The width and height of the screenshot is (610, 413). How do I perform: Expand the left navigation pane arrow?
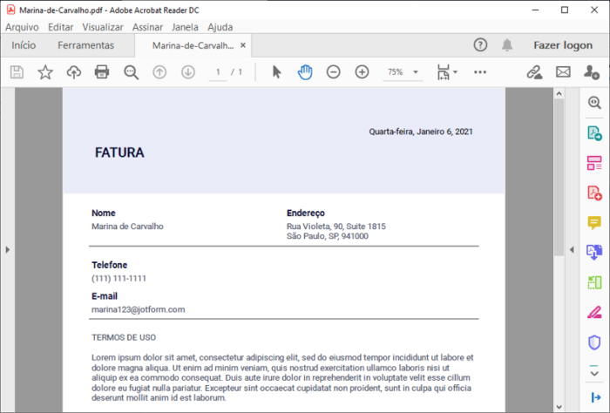(x=7, y=250)
